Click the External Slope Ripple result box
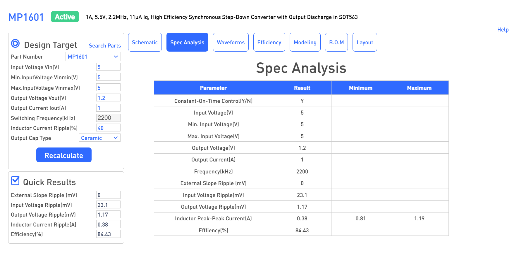 tap(108, 195)
